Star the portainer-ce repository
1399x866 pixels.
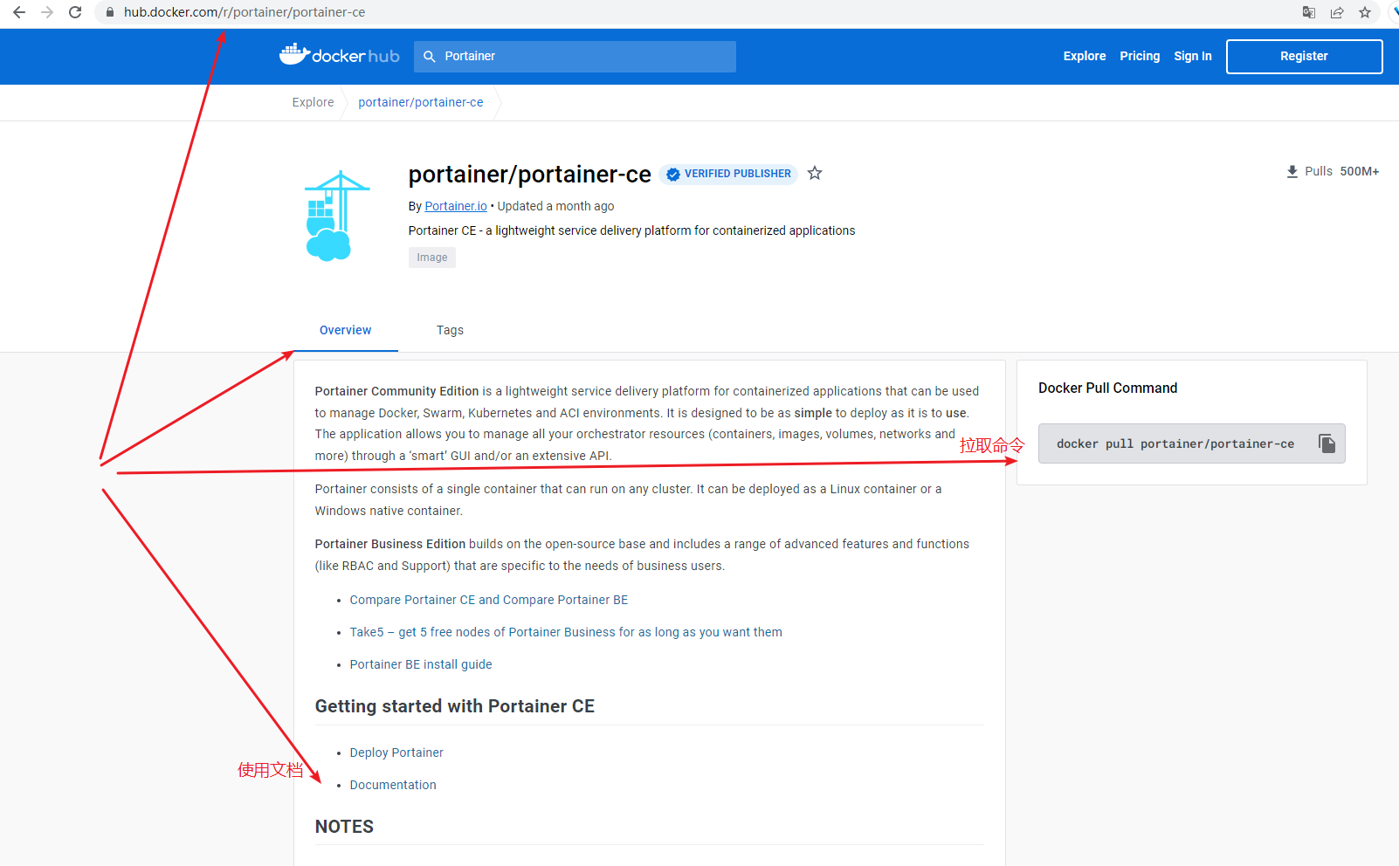[815, 173]
